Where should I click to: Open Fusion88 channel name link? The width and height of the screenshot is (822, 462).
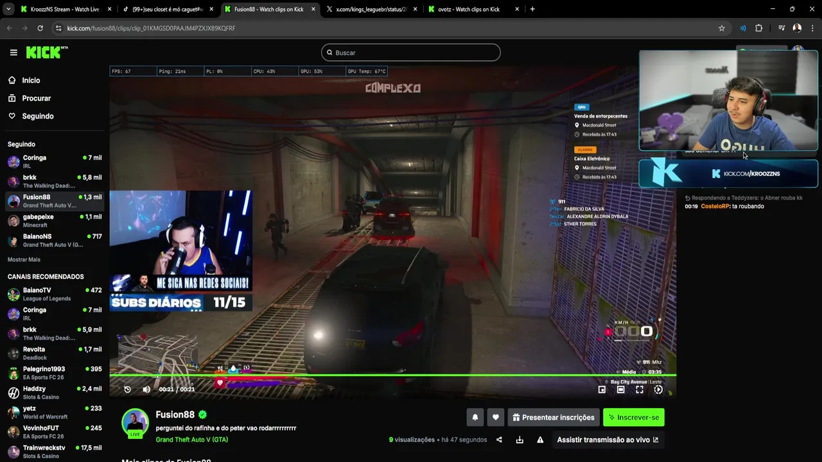tap(175, 415)
